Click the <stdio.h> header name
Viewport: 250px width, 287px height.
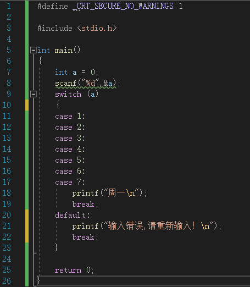(x=97, y=28)
